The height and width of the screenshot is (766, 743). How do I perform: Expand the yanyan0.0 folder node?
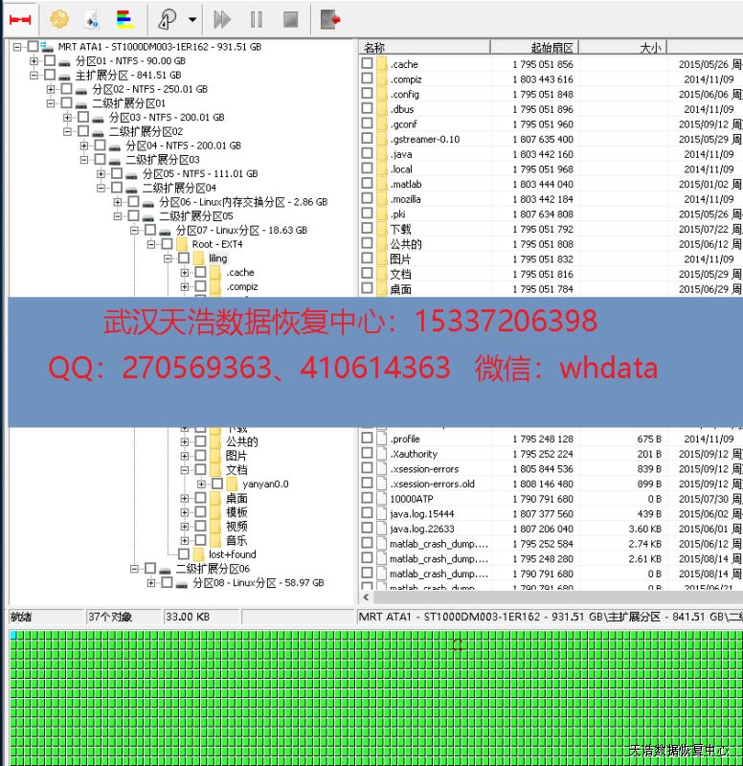pyautogui.click(x=202, y=484)
